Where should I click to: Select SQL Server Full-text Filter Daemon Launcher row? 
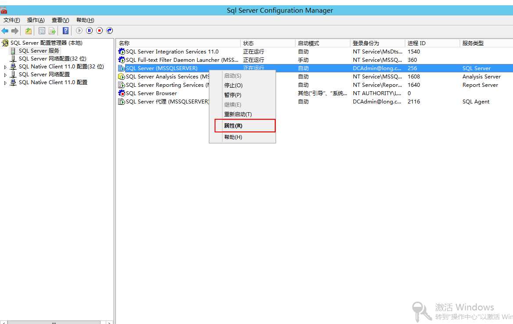pyautogui.click(x=182, y=60)
